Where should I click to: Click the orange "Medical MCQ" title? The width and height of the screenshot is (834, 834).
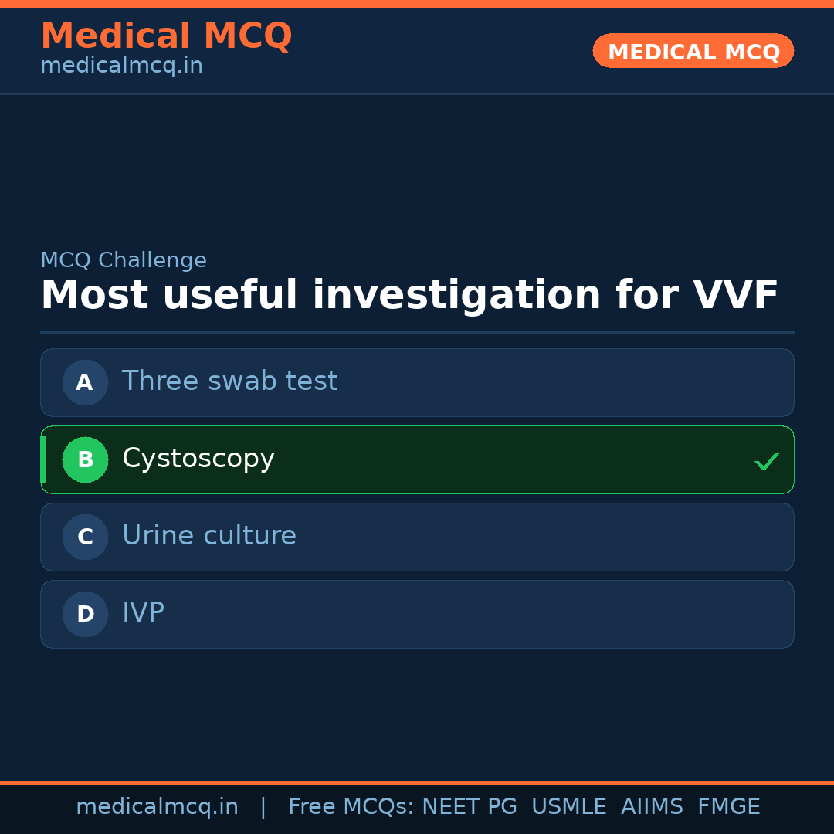click(166, 36)
